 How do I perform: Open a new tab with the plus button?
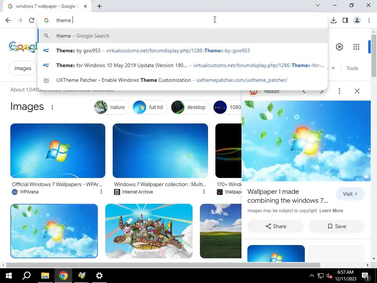coord(99,6)
